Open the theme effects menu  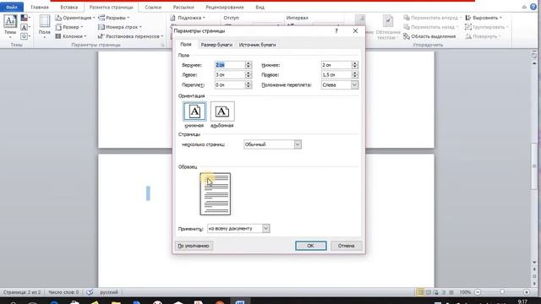[25, 35]
